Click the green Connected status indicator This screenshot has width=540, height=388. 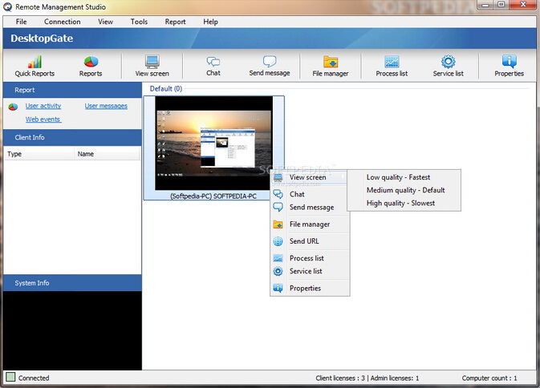click(x=10, y=377)
